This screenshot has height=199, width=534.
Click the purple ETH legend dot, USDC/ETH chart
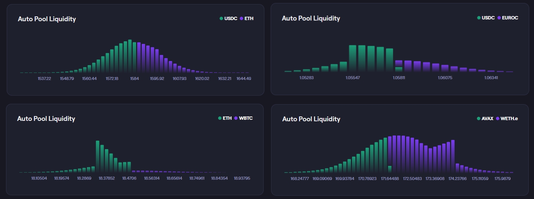tap(242, 18)
